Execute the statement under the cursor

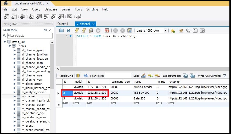tap(84, 31)
